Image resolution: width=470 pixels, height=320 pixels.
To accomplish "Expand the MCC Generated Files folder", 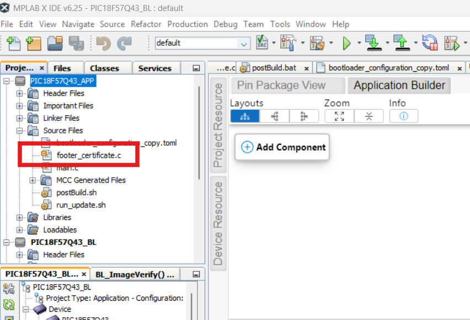I will click(x=33, y=180).
